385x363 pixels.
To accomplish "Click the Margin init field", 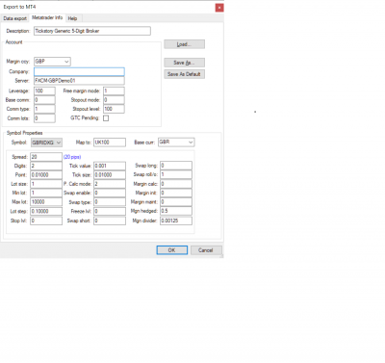I will click(176, 193).
